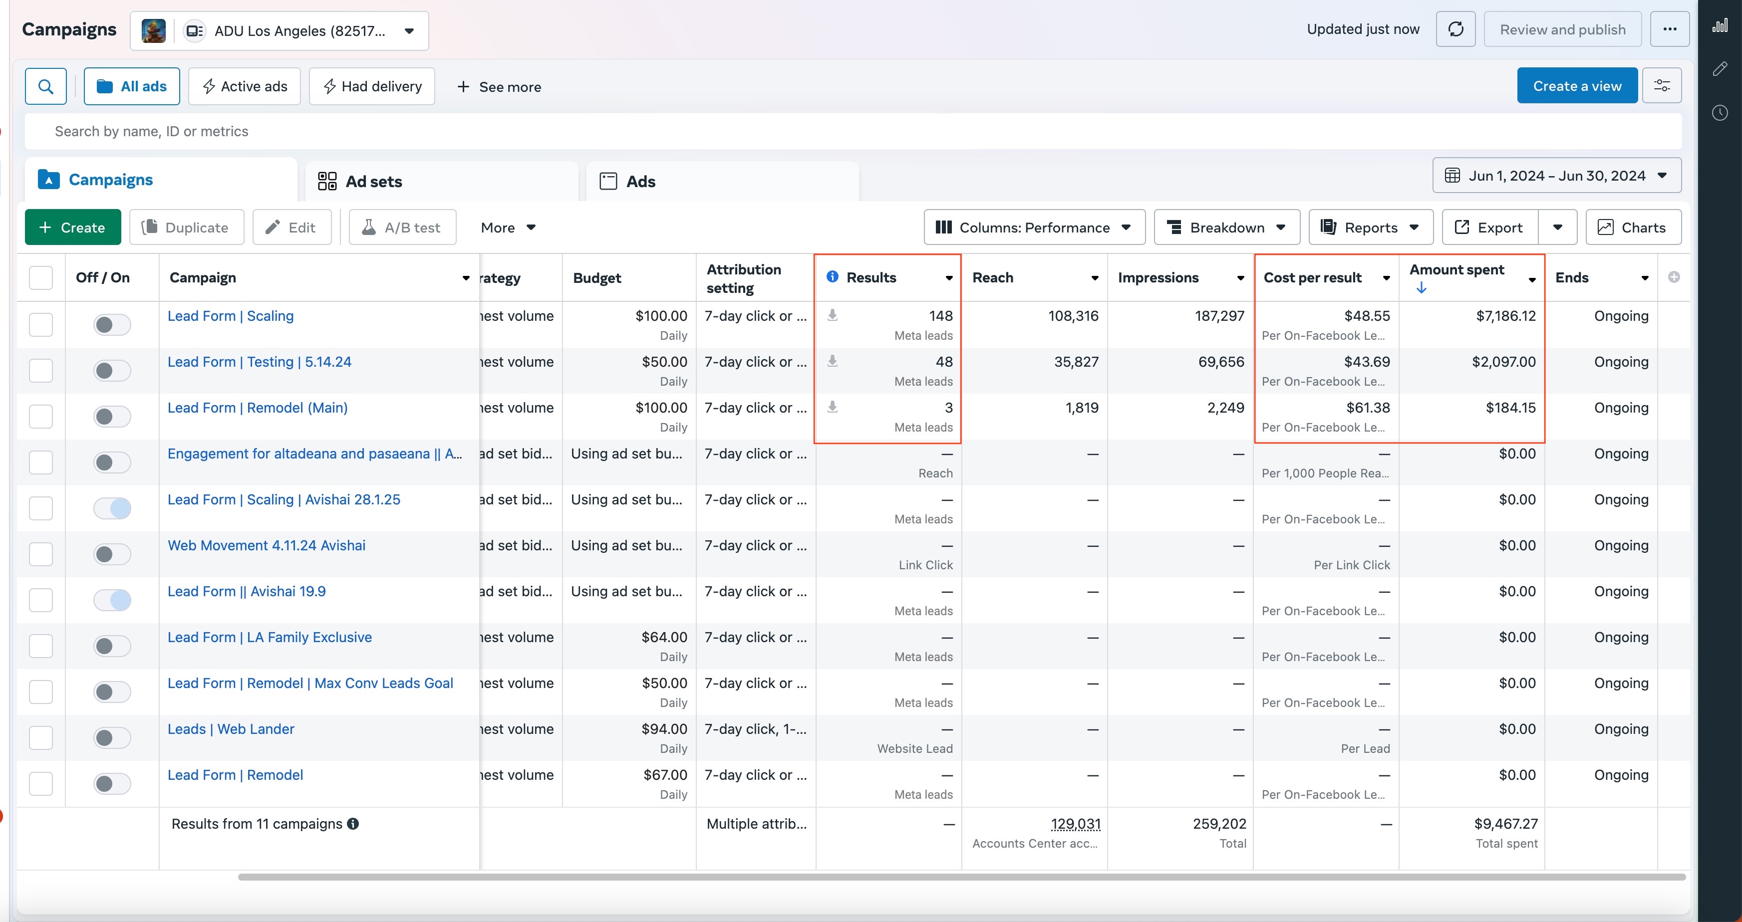
Task: Click the search magnifier icon
Action: pos(45,86)
